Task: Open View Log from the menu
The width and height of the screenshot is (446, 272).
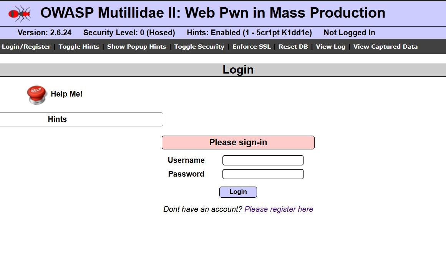Action: click(x=330, y=47)
